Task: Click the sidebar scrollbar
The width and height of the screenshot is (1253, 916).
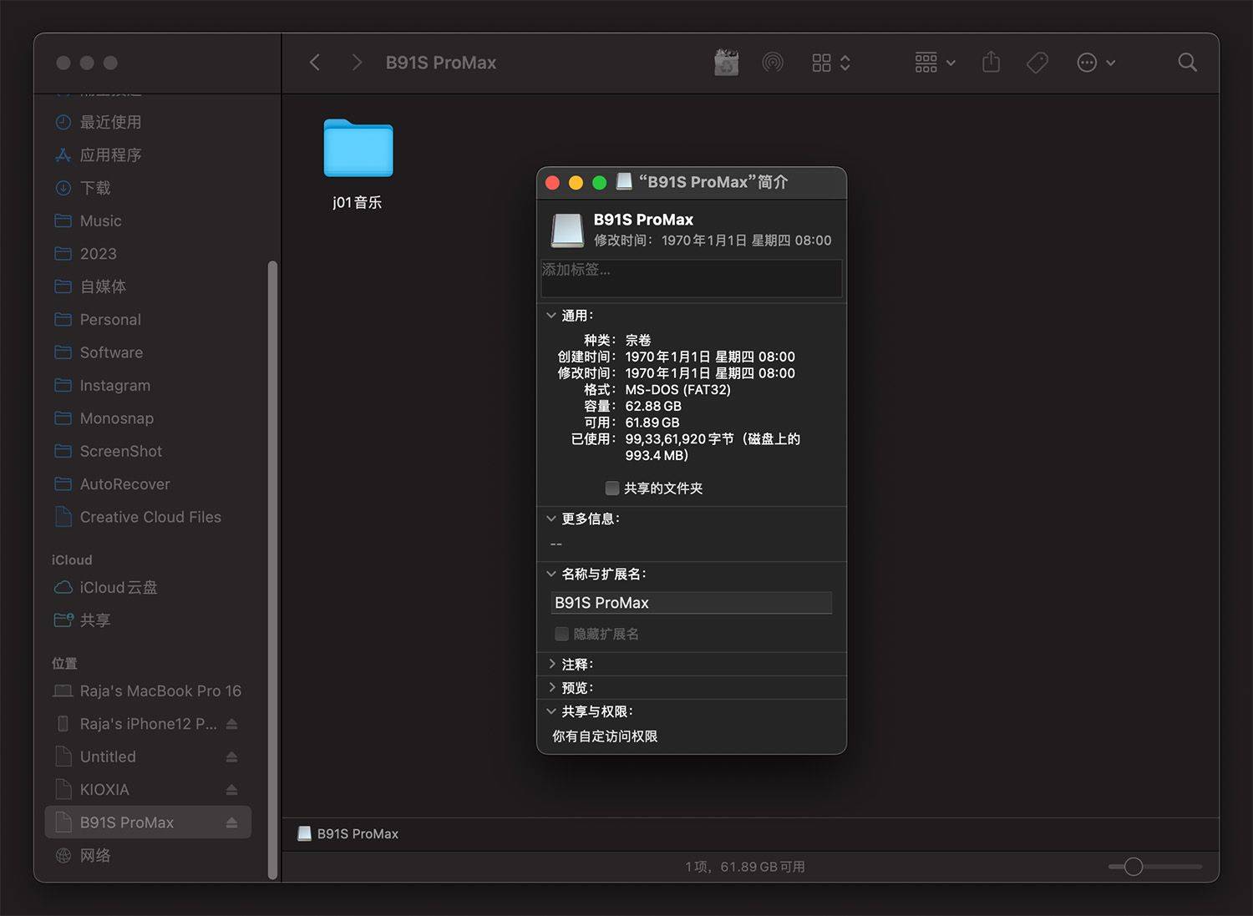Action: point(272,569)
